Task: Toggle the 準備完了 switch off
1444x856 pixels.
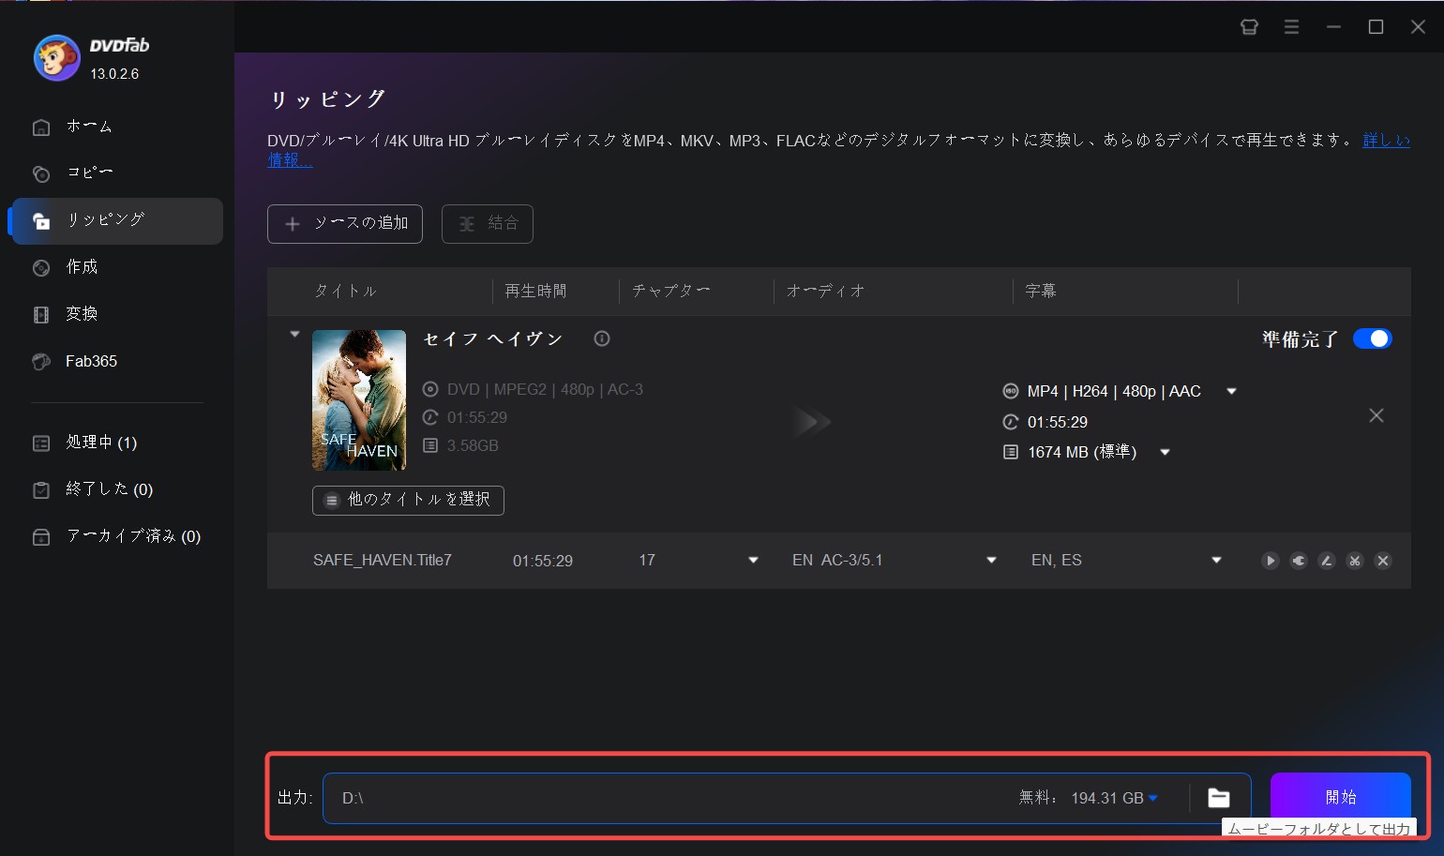Action: [1372, 338]
